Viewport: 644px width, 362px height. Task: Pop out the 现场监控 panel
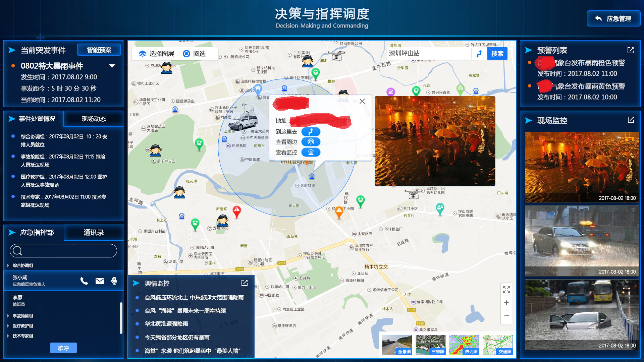(631, 120)
